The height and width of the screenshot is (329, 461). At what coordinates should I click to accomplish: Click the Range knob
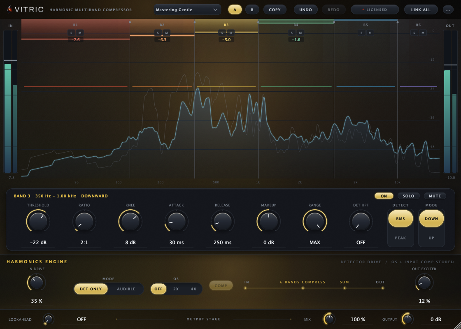pyautogui.click(x=315, y=221)
